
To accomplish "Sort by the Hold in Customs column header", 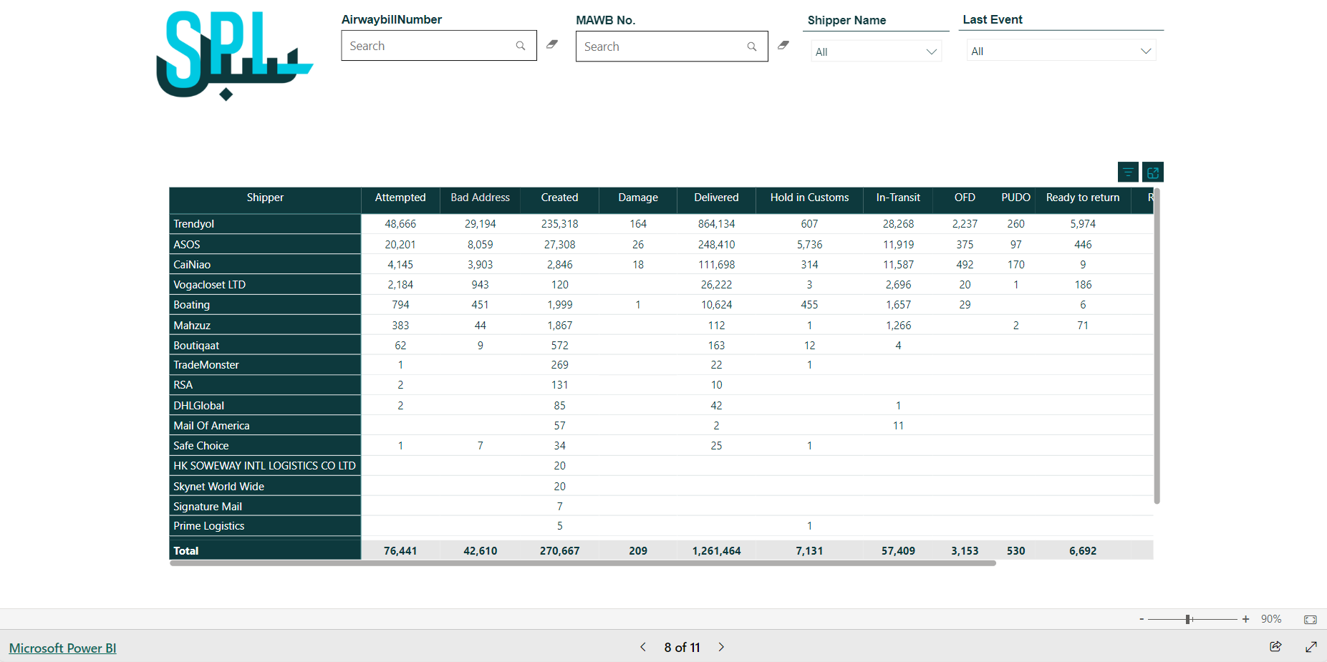I will point(809,198).
